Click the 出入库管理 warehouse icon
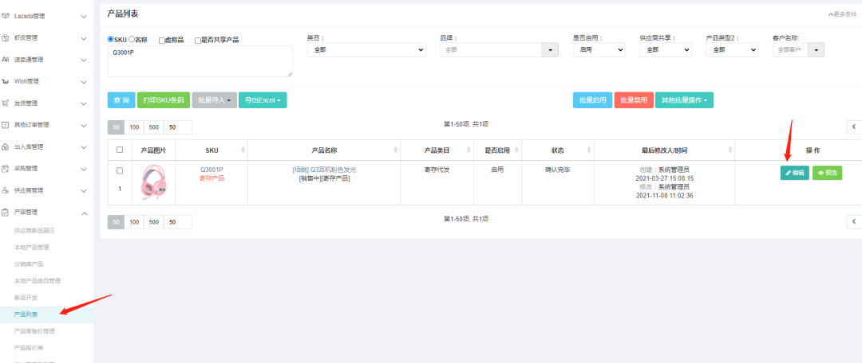The image size is (862, 363). point(6,147)
